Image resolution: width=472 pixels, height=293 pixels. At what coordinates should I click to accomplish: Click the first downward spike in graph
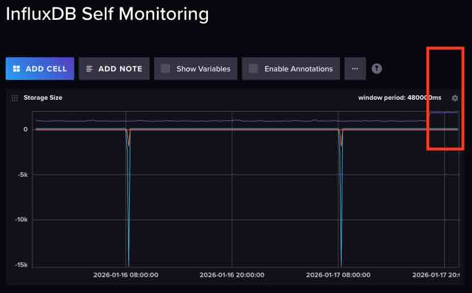click(x=129, y=198)
